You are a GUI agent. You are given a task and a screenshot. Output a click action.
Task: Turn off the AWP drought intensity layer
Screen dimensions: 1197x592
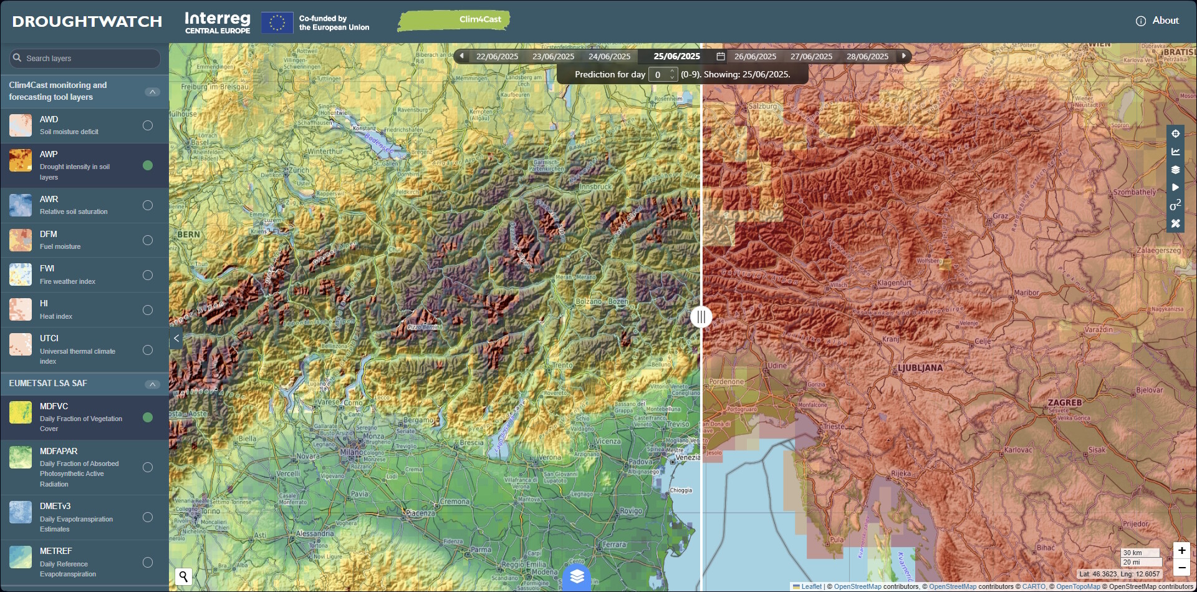pos(148,165)
